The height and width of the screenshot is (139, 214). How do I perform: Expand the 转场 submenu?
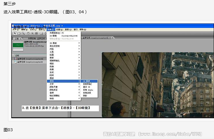[x=64, y=99]
